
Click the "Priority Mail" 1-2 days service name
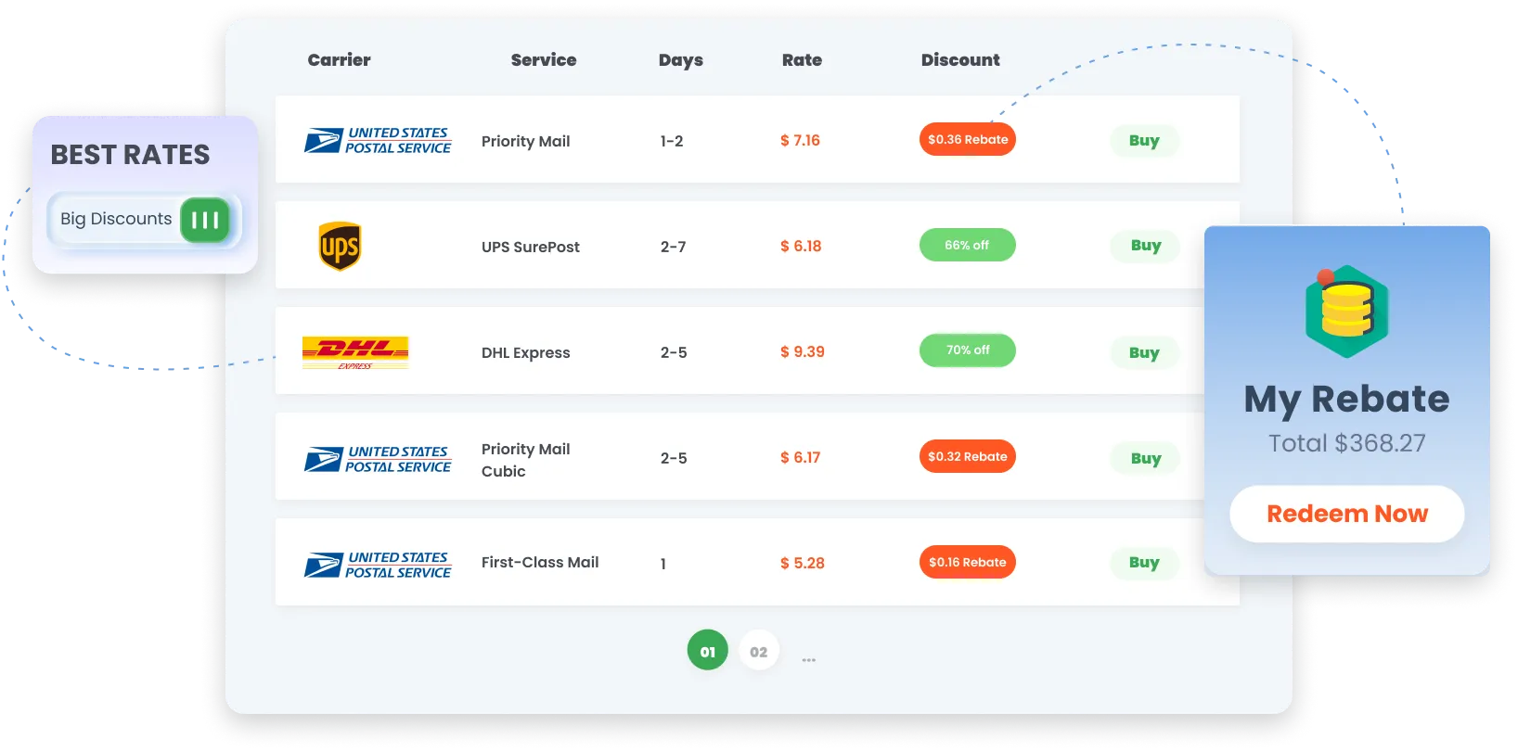526,141
